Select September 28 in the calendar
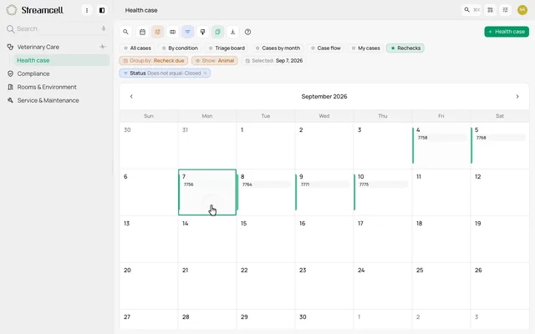 point(207,320)
